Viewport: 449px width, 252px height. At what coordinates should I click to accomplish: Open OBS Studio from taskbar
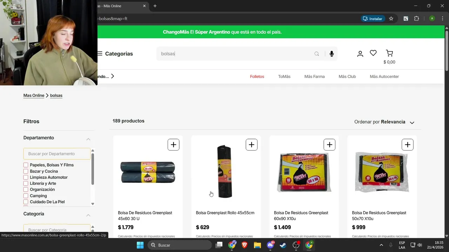[296, 245]
